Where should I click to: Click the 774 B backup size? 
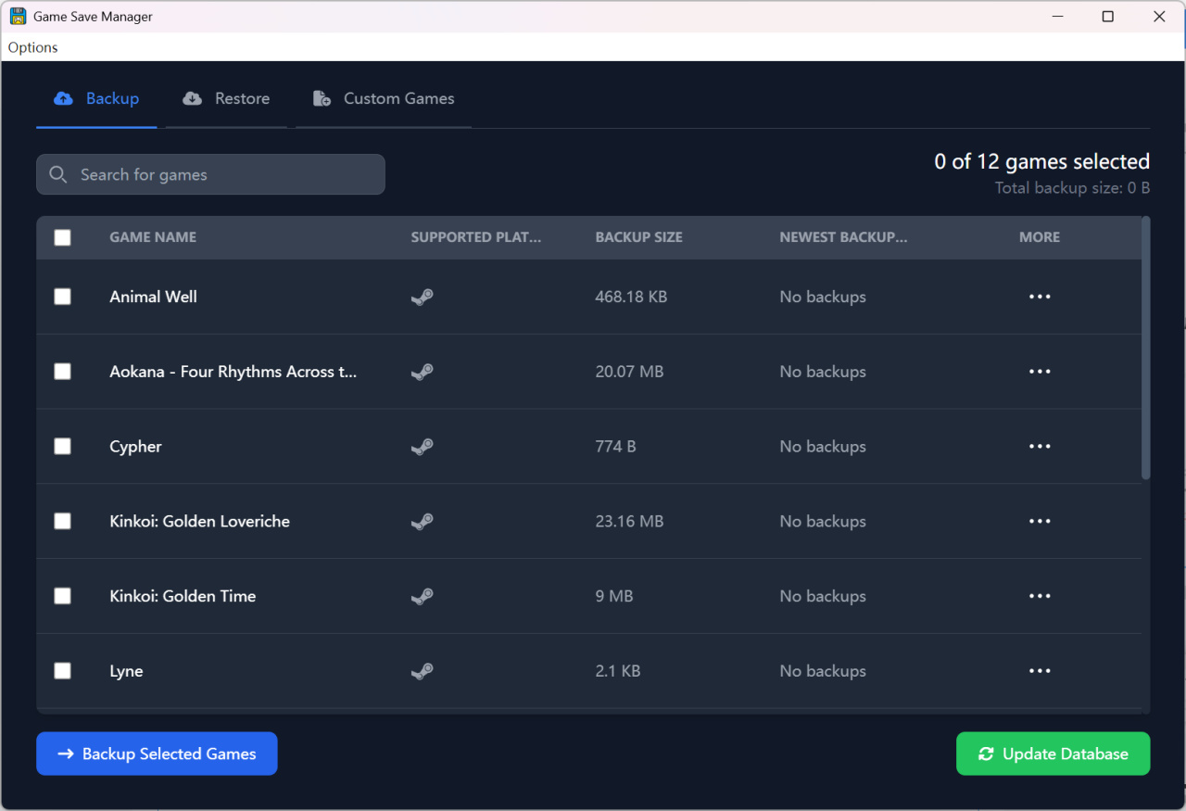click(616, 447)
